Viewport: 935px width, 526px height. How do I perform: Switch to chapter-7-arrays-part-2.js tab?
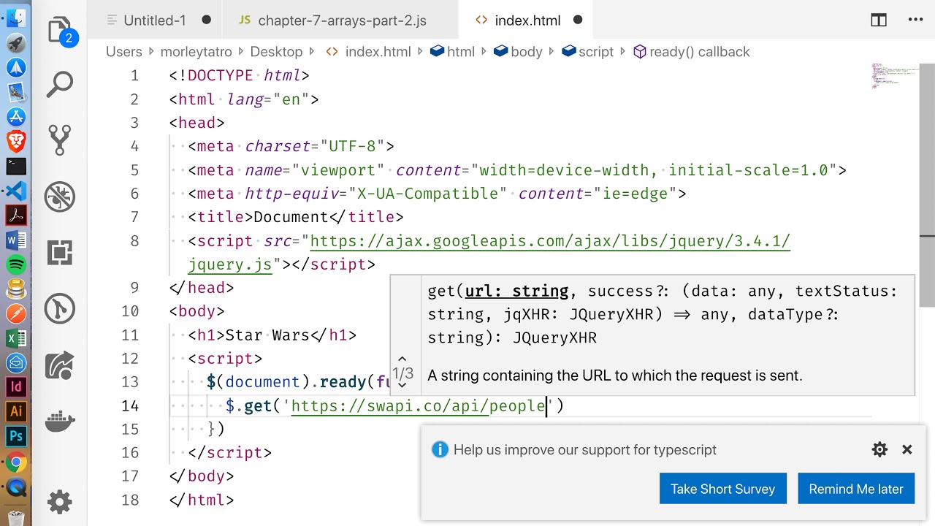[x=342, y=20]
